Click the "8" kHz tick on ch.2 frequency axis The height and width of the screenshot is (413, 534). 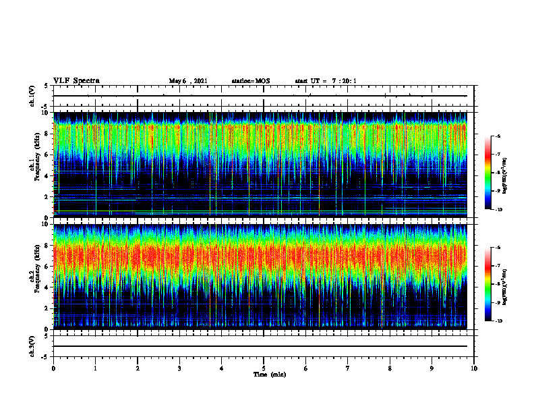47,246
